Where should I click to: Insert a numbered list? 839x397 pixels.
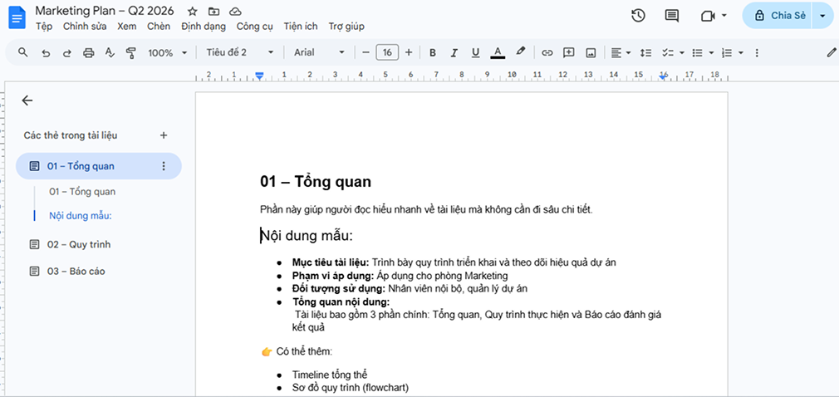[727, 52]
